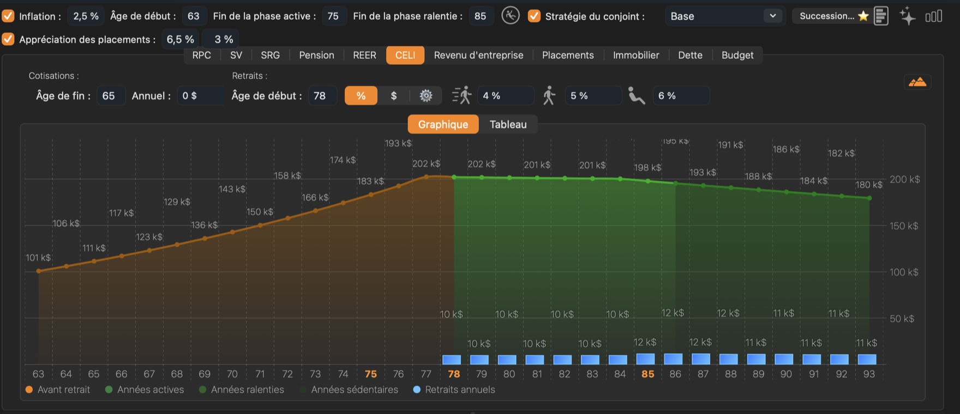
Task: Toggle the Années actives legend item
Action: coord(145,389)
